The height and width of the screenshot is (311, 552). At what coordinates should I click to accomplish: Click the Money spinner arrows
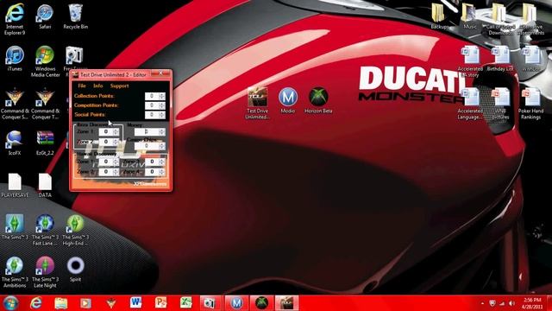click(162, 132)
